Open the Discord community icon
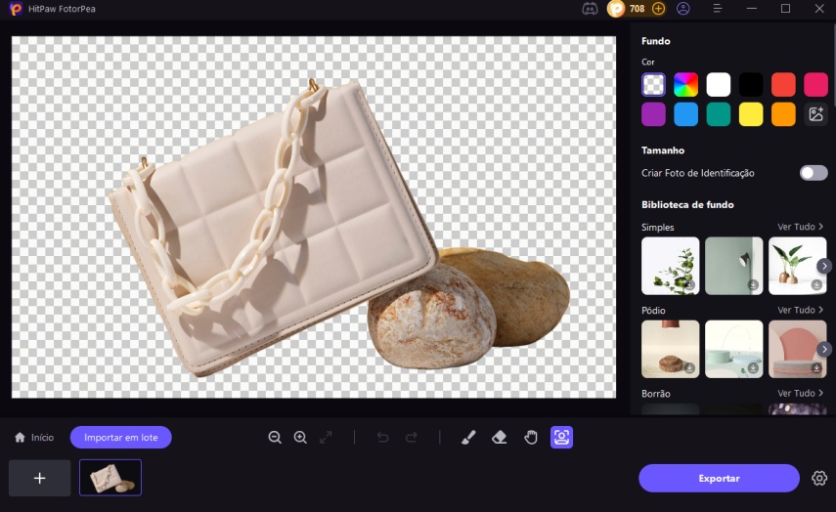This screenshot has height=512, width=836. 590,9
